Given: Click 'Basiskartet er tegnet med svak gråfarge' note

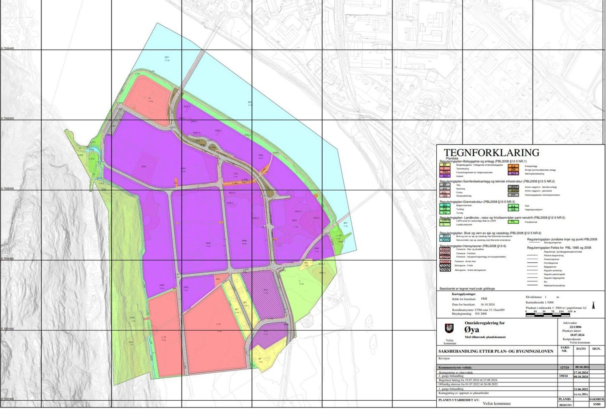Looking at the screenshot, I should [467, 288].
